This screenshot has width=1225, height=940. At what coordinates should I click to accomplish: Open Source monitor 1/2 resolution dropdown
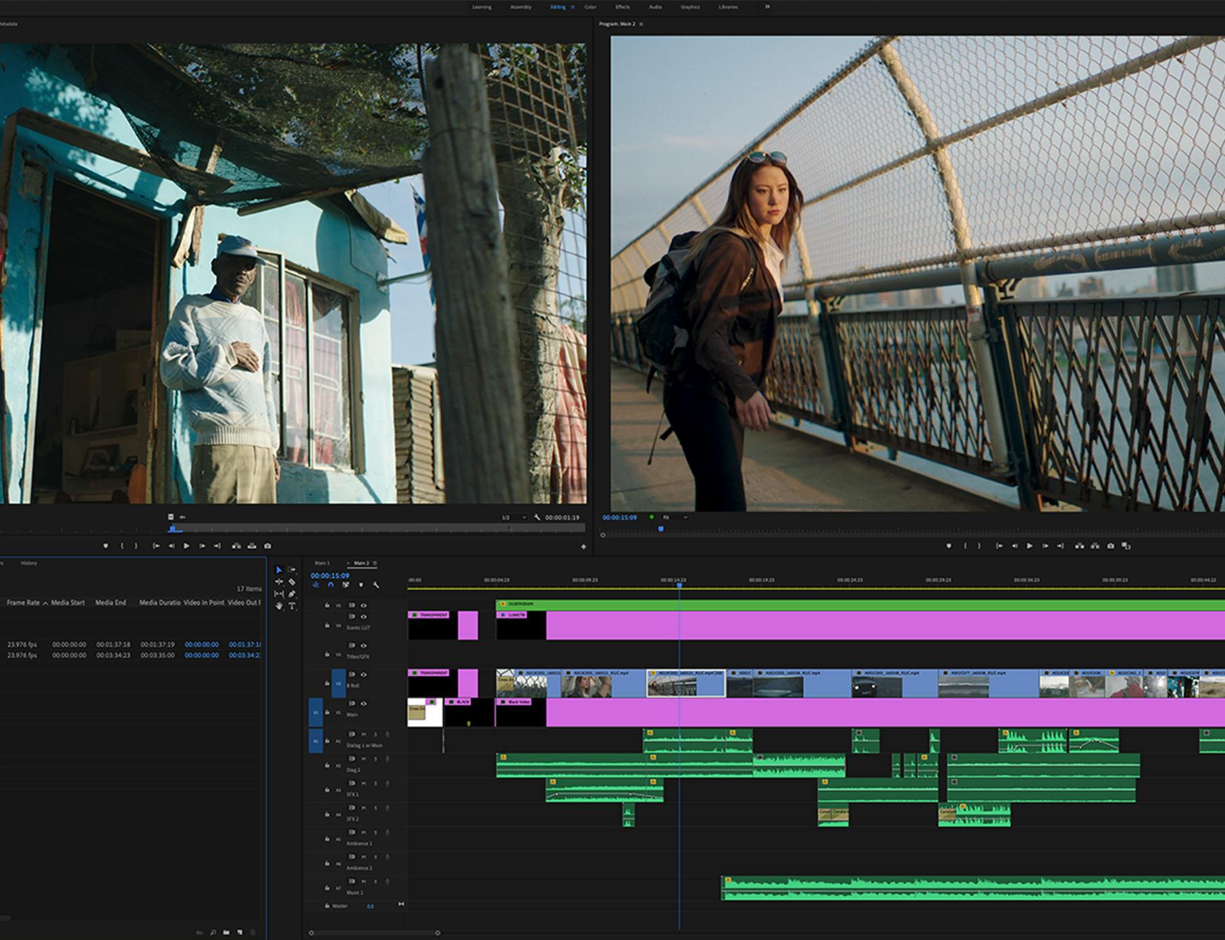513,517
